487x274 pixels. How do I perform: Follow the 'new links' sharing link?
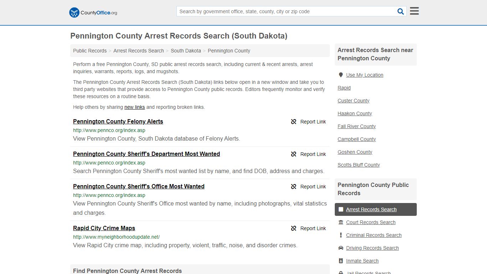pyautogui.click(x=134, y=107)
